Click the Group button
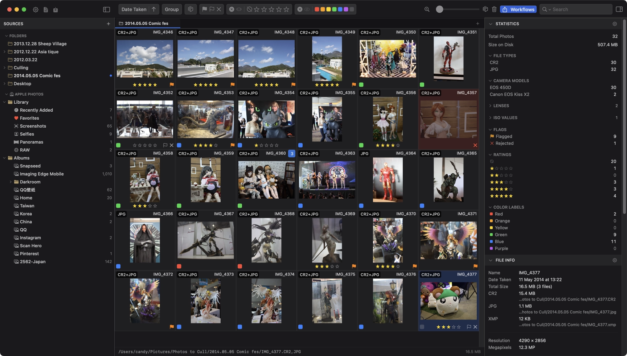The width and height of the screenshot is (627, 356). coord(172,9)
